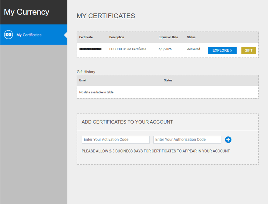The height and width of the screenshot is (204, 268).
Task: Click the No data available in table row
Action: 96,92
